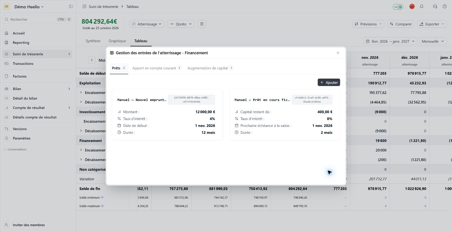Close the Financement dialog
Image resolution: width=452 pixels, height=232 pixels.
(338, 53)
